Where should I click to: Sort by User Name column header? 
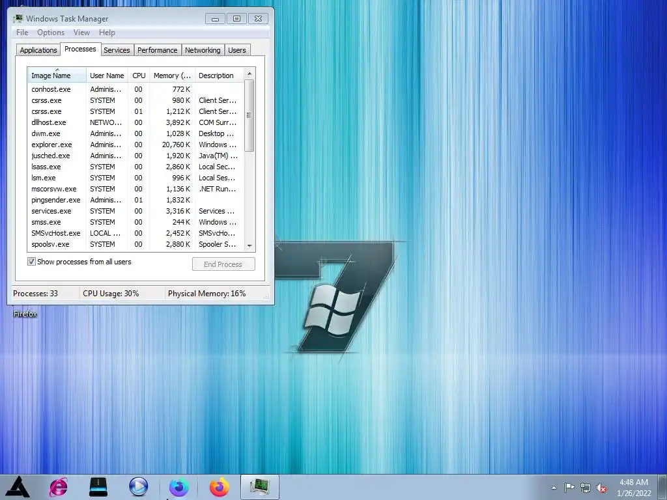pos(107,76)
